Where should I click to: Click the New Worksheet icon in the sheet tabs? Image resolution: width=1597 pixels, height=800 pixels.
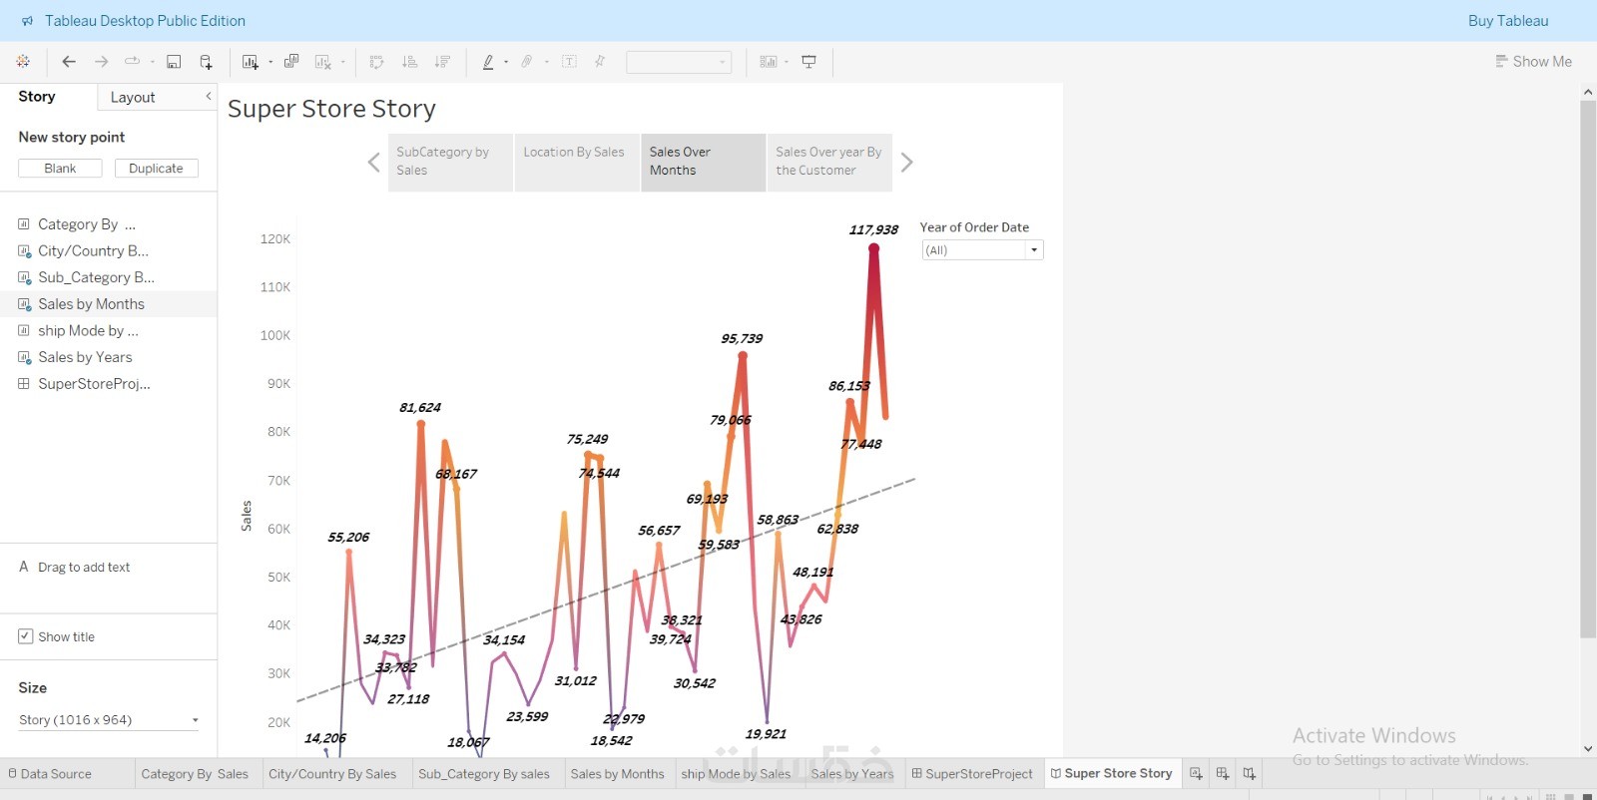(1196, 773)
